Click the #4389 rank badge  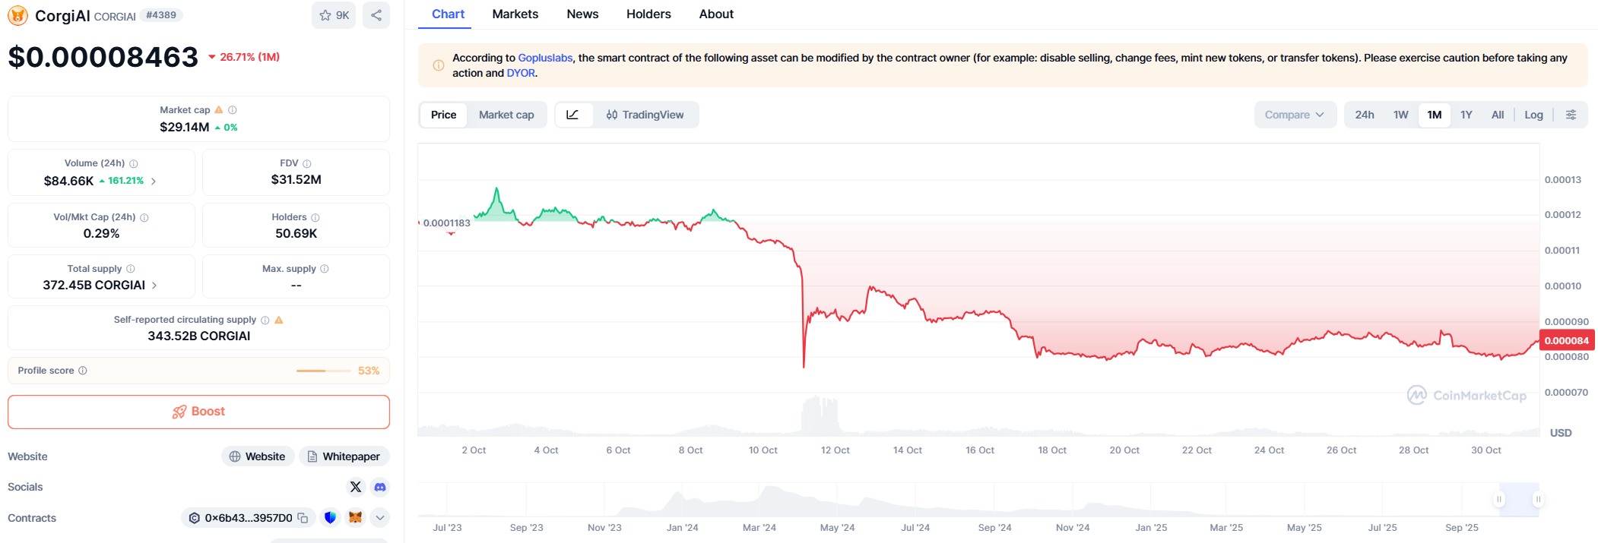(x=161, y=15)
